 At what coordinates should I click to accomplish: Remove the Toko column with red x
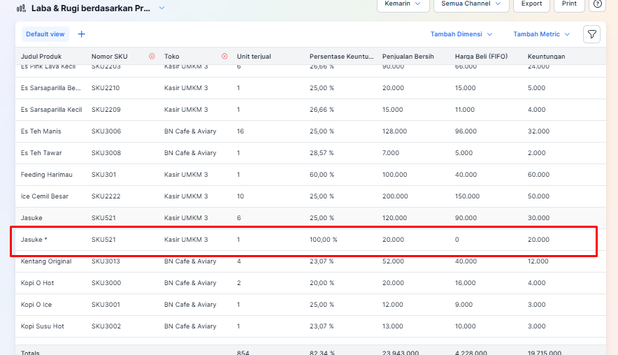tap(224, 56)
